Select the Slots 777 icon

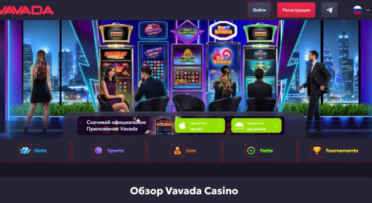pos(25,151)
